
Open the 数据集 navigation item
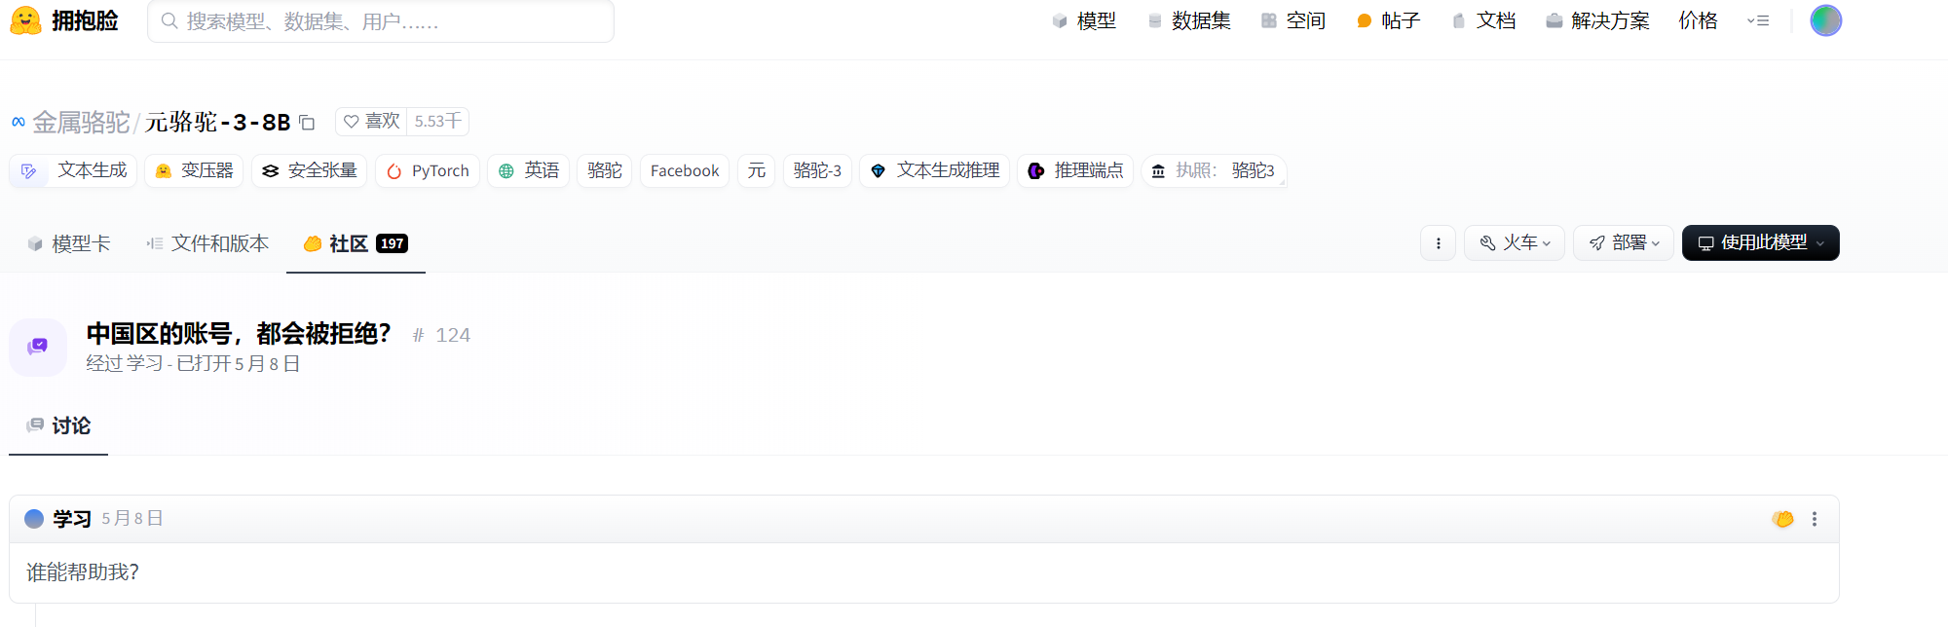click(x=1189, y=20)
